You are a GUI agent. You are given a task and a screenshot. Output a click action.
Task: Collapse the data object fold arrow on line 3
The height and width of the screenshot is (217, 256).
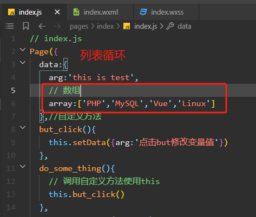point(23,63)
